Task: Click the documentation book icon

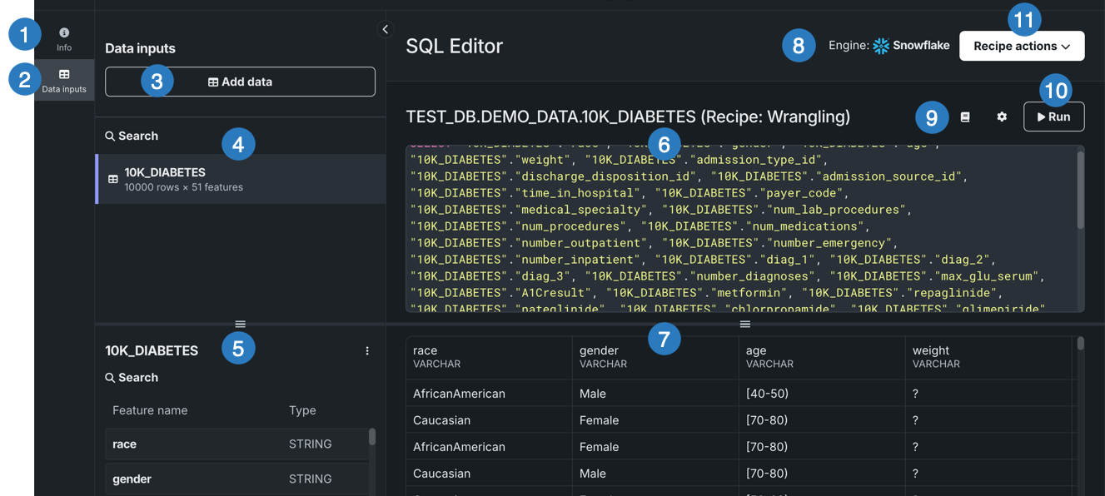Action: (965, 117)
